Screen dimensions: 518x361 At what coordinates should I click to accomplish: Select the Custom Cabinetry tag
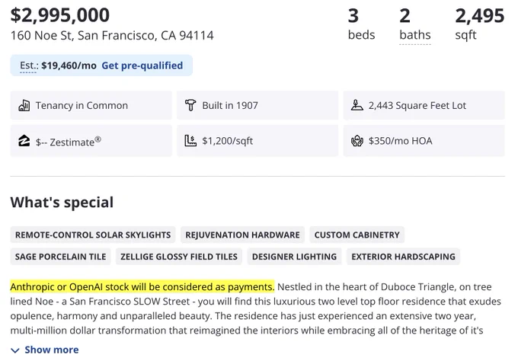(357, 235)
